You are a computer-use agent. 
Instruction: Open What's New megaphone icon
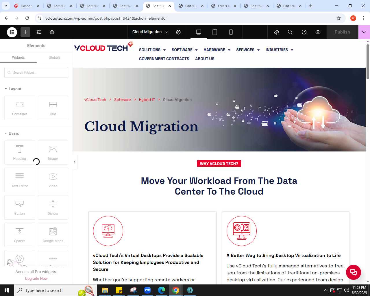coord(276,32)
